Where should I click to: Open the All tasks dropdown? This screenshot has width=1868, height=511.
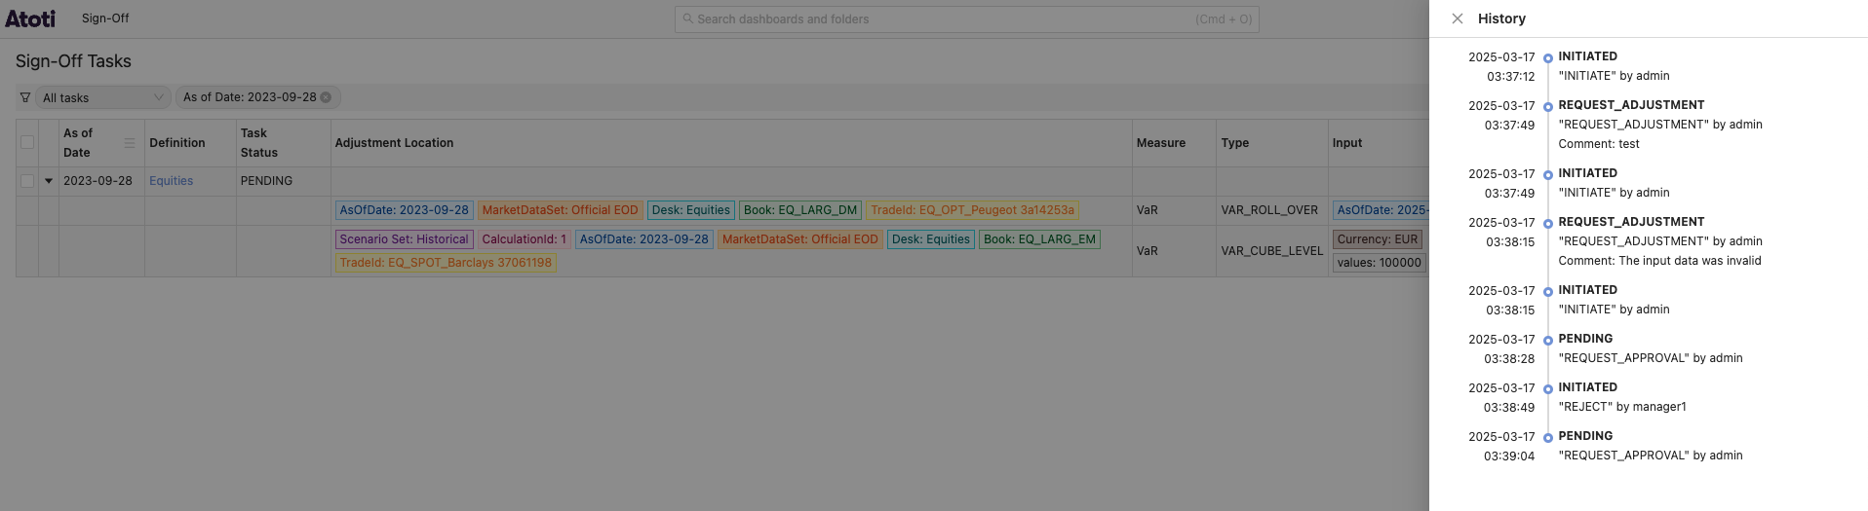pyautogui.click(x=102, y=97)
